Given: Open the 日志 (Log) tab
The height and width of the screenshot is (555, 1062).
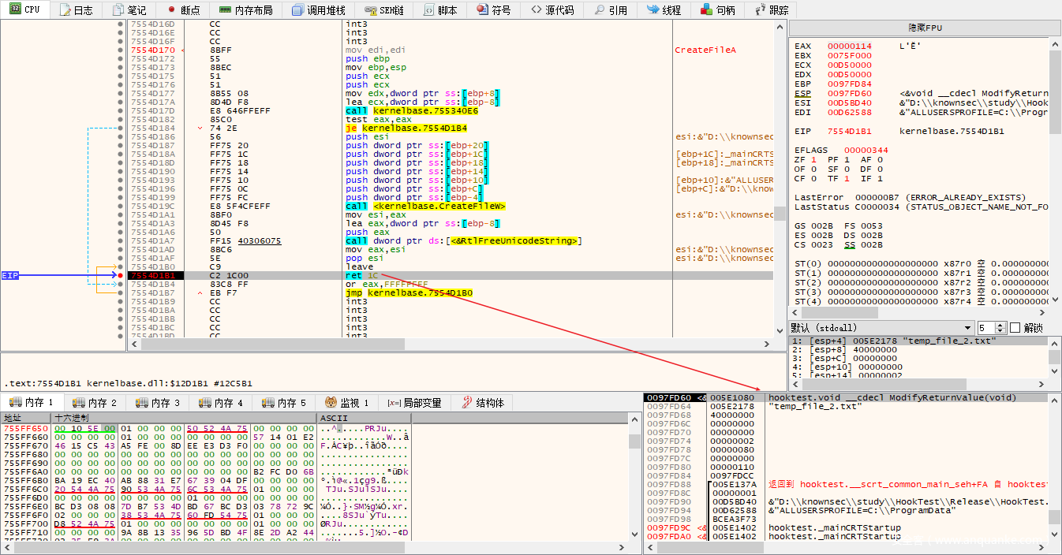Looking at the screenshot, I should click(x=77, y=10).
